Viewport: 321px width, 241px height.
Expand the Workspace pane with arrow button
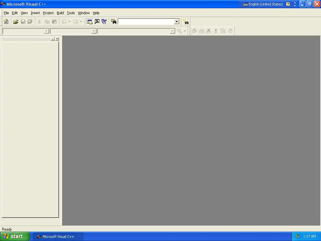[53, 39]
